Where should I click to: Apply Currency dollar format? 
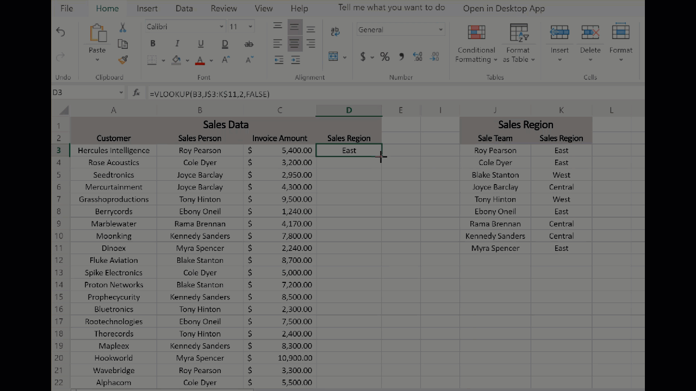363,56
